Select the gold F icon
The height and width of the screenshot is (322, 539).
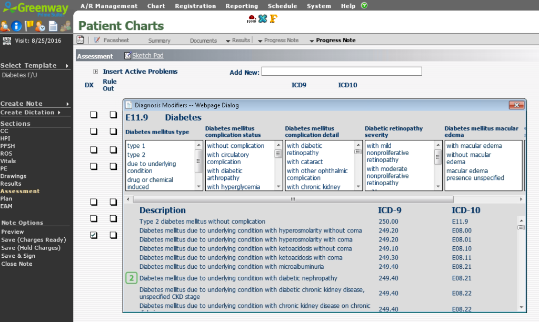click(x=273, y=19)
